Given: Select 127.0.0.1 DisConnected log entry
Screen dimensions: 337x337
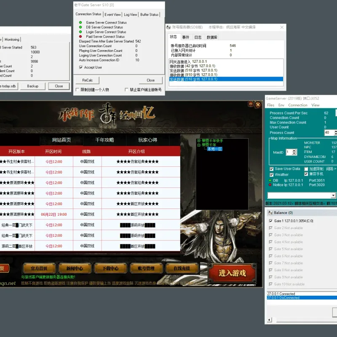Looking at the screenshot, I should (302, 298).
